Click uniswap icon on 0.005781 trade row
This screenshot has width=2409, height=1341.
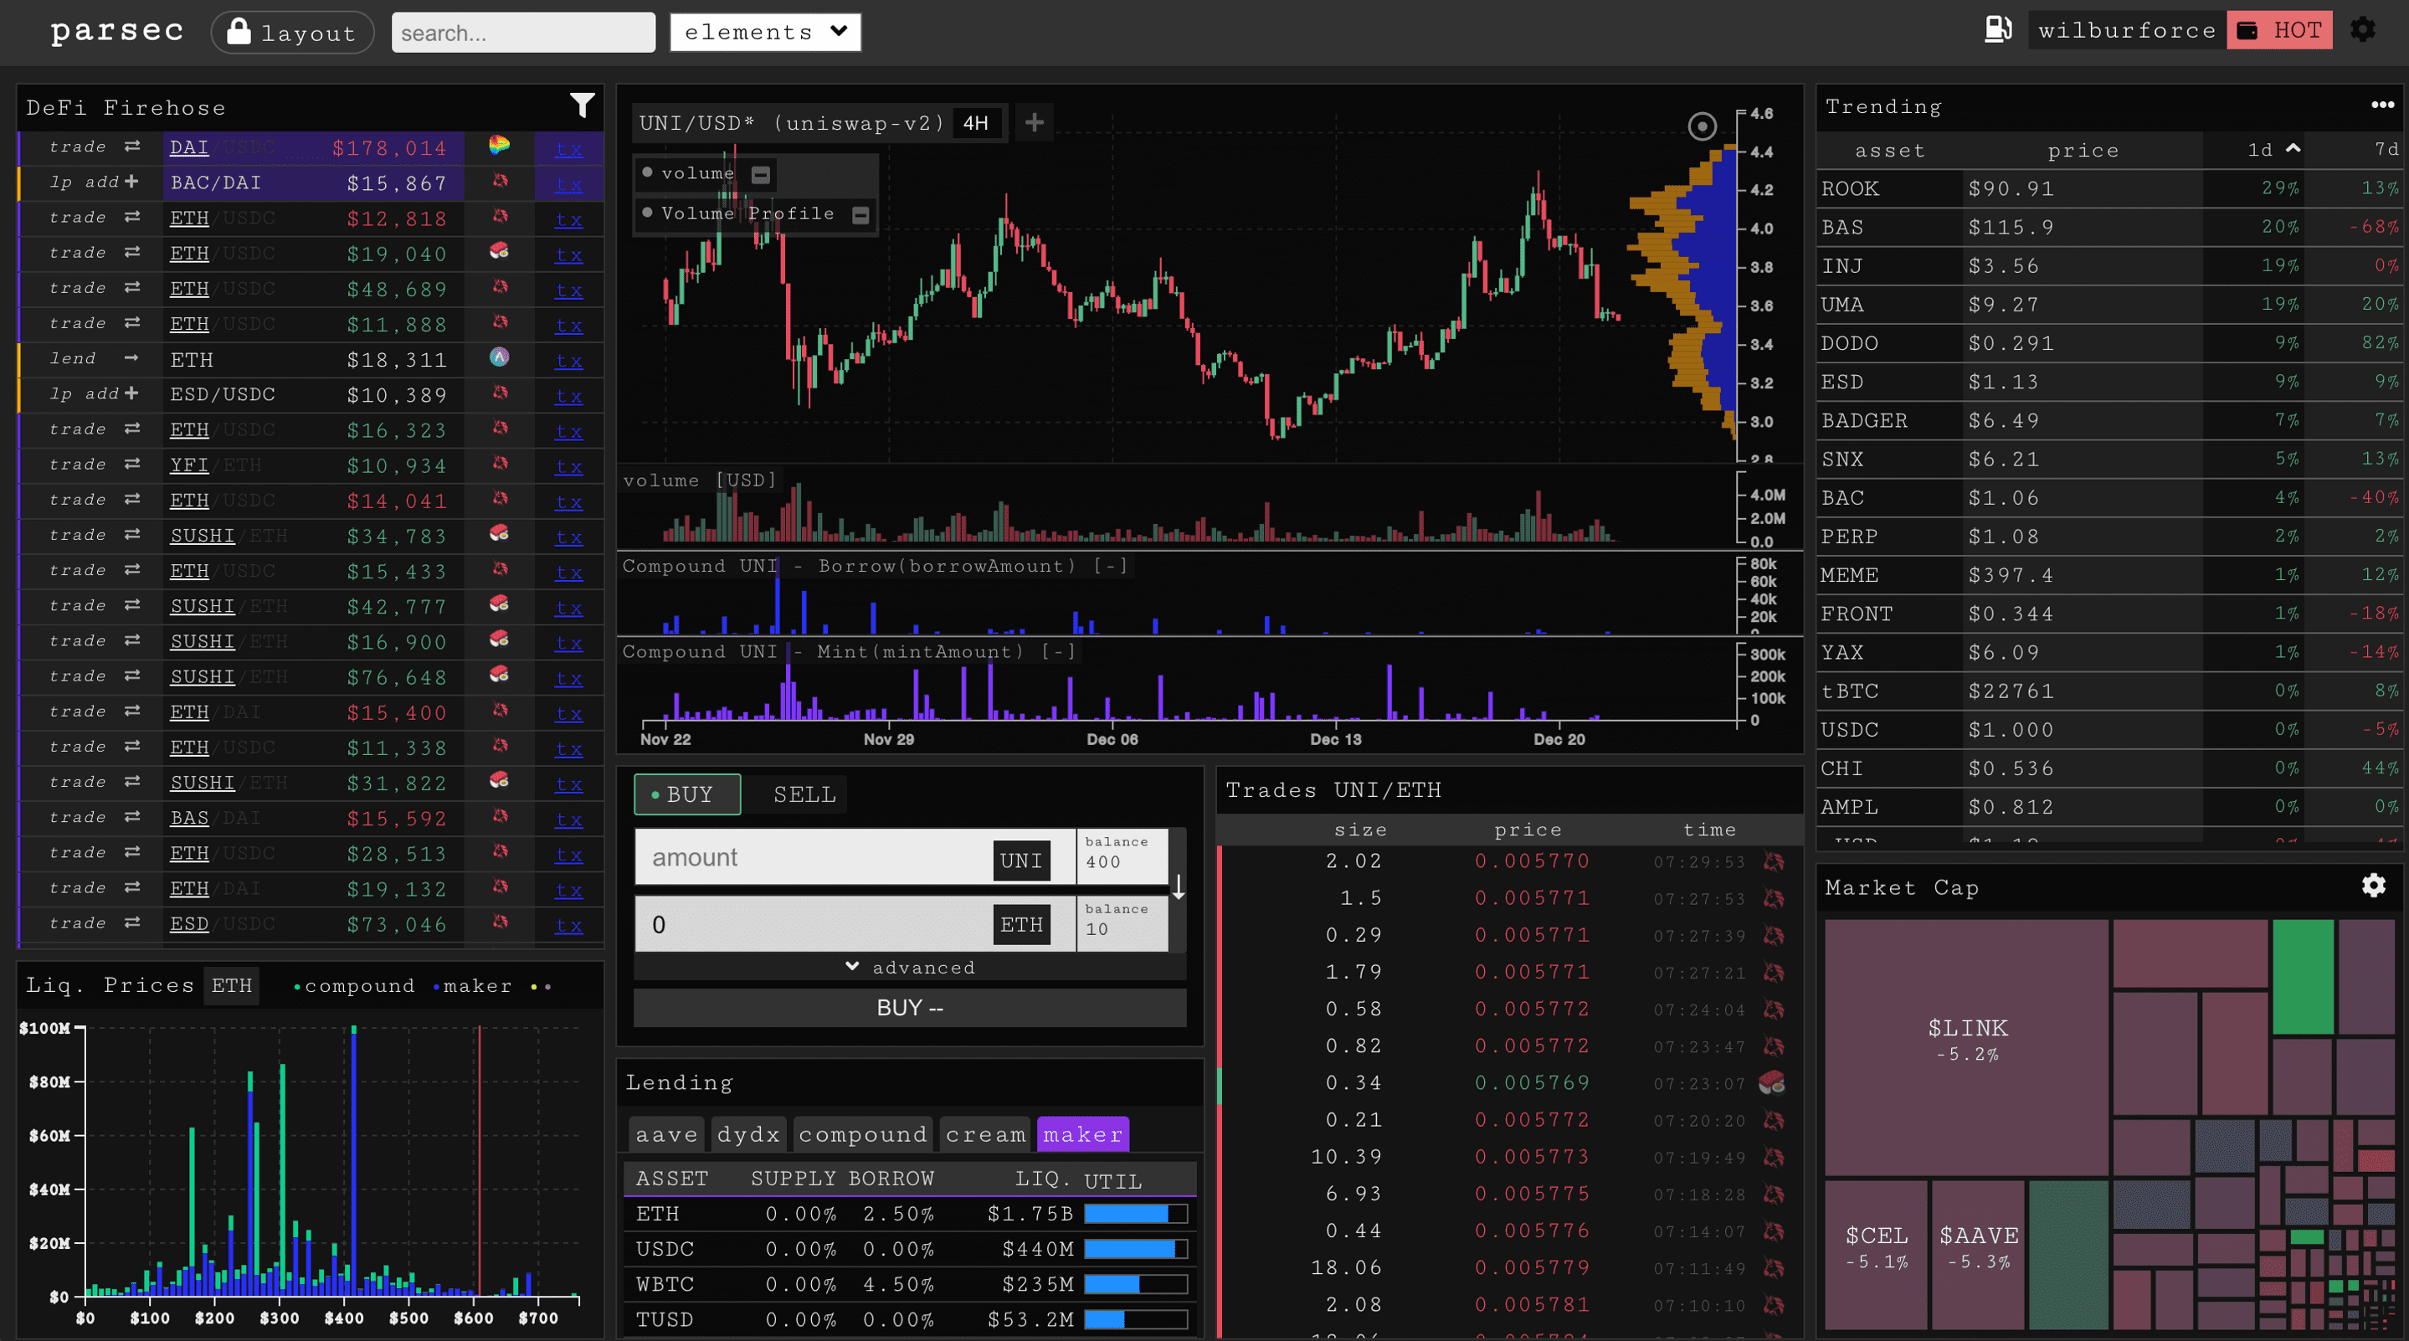[1773, 1304]
